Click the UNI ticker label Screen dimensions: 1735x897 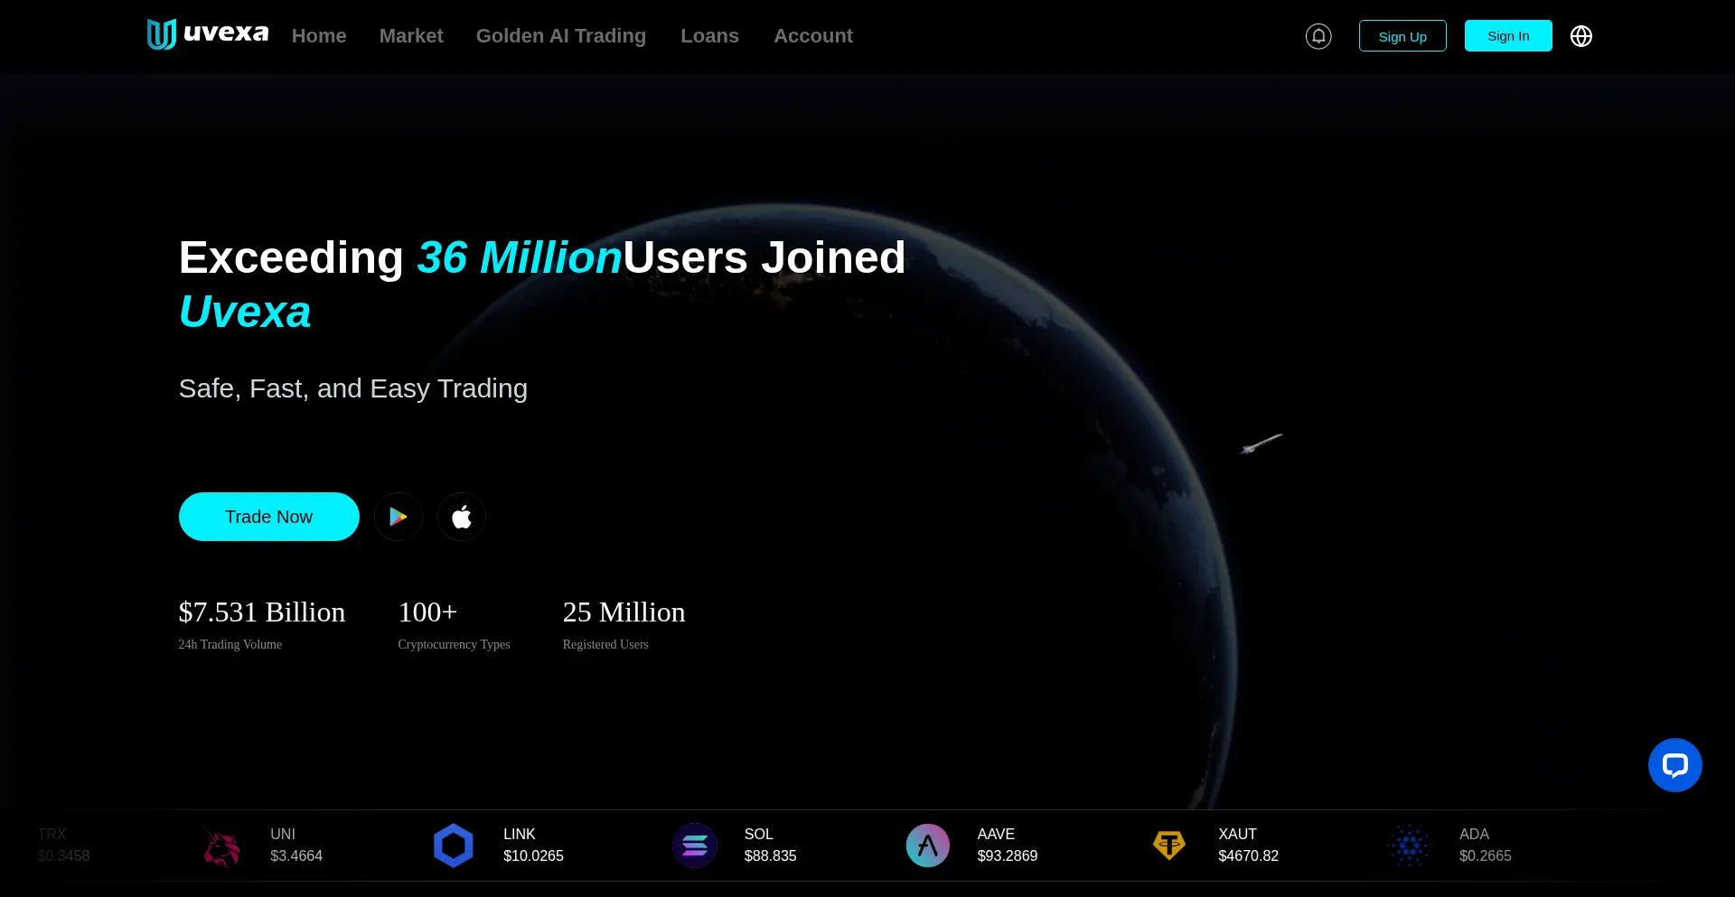(x=283, y=835)
